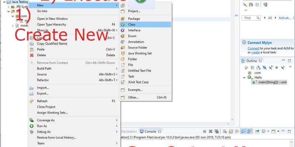Collapse all in the Outline toolbar
Image resolution: width=295 pixels, height=147 pixels.
253,68
